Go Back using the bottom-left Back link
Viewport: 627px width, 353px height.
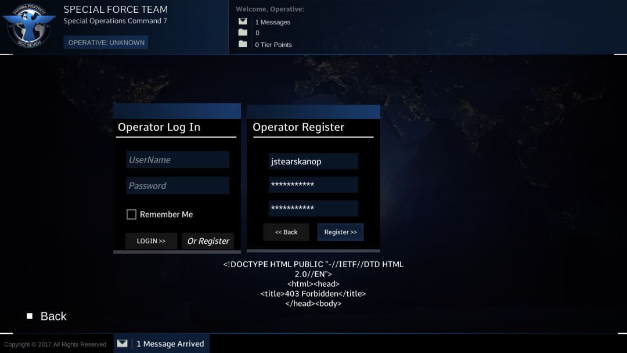coord(53,316)
